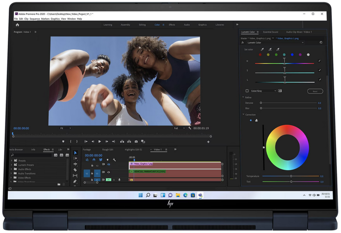Click the Extract button
Screen dimensions: 341x233
pyautogui.click(x=129, y=142)
